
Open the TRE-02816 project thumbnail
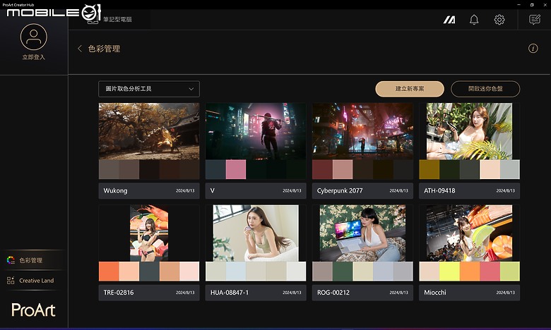pyautogui.click(x=149, y=233)
